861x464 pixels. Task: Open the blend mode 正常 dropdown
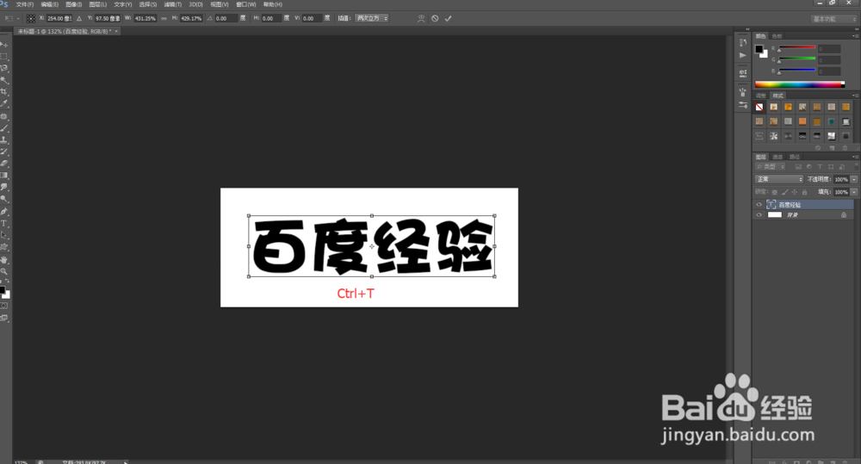(779, 180)
